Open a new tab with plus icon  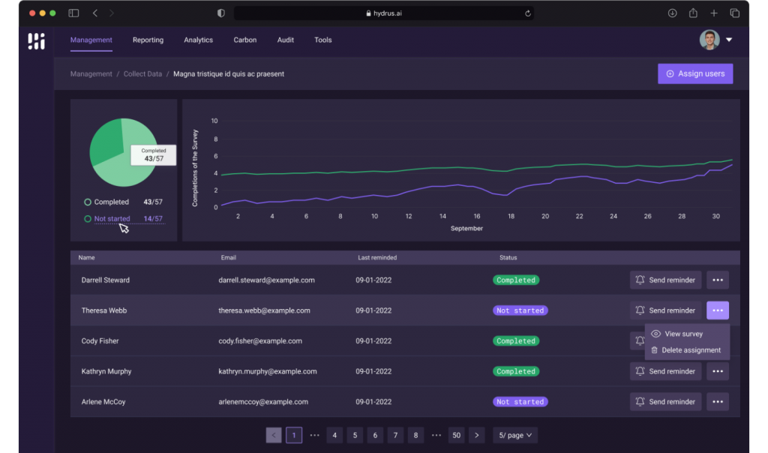click(714, 13)
